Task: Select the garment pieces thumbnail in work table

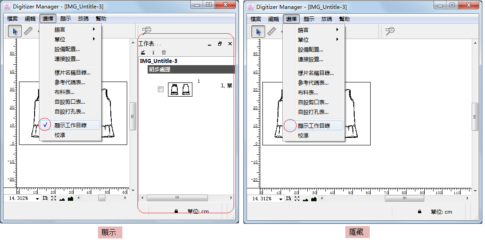Action: coord(180,90)
